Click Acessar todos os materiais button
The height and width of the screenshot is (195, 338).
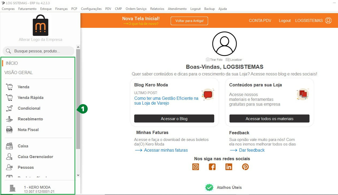coord(269,118)
